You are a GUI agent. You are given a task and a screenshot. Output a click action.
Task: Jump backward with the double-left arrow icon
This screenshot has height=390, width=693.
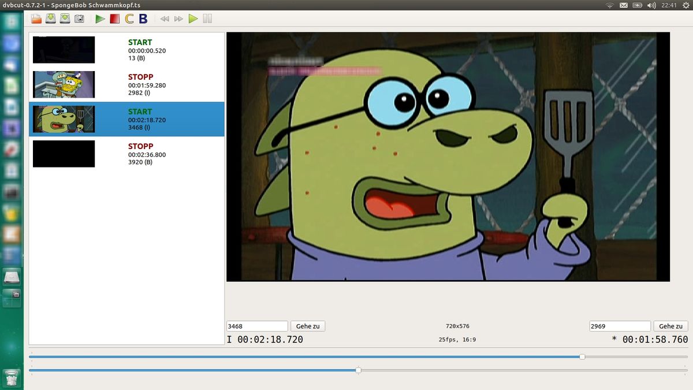(x=165, y=18)
